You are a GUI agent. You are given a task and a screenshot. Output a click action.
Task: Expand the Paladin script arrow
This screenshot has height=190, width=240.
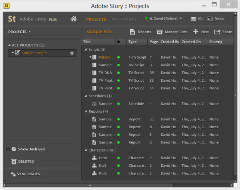click(90, 57)
